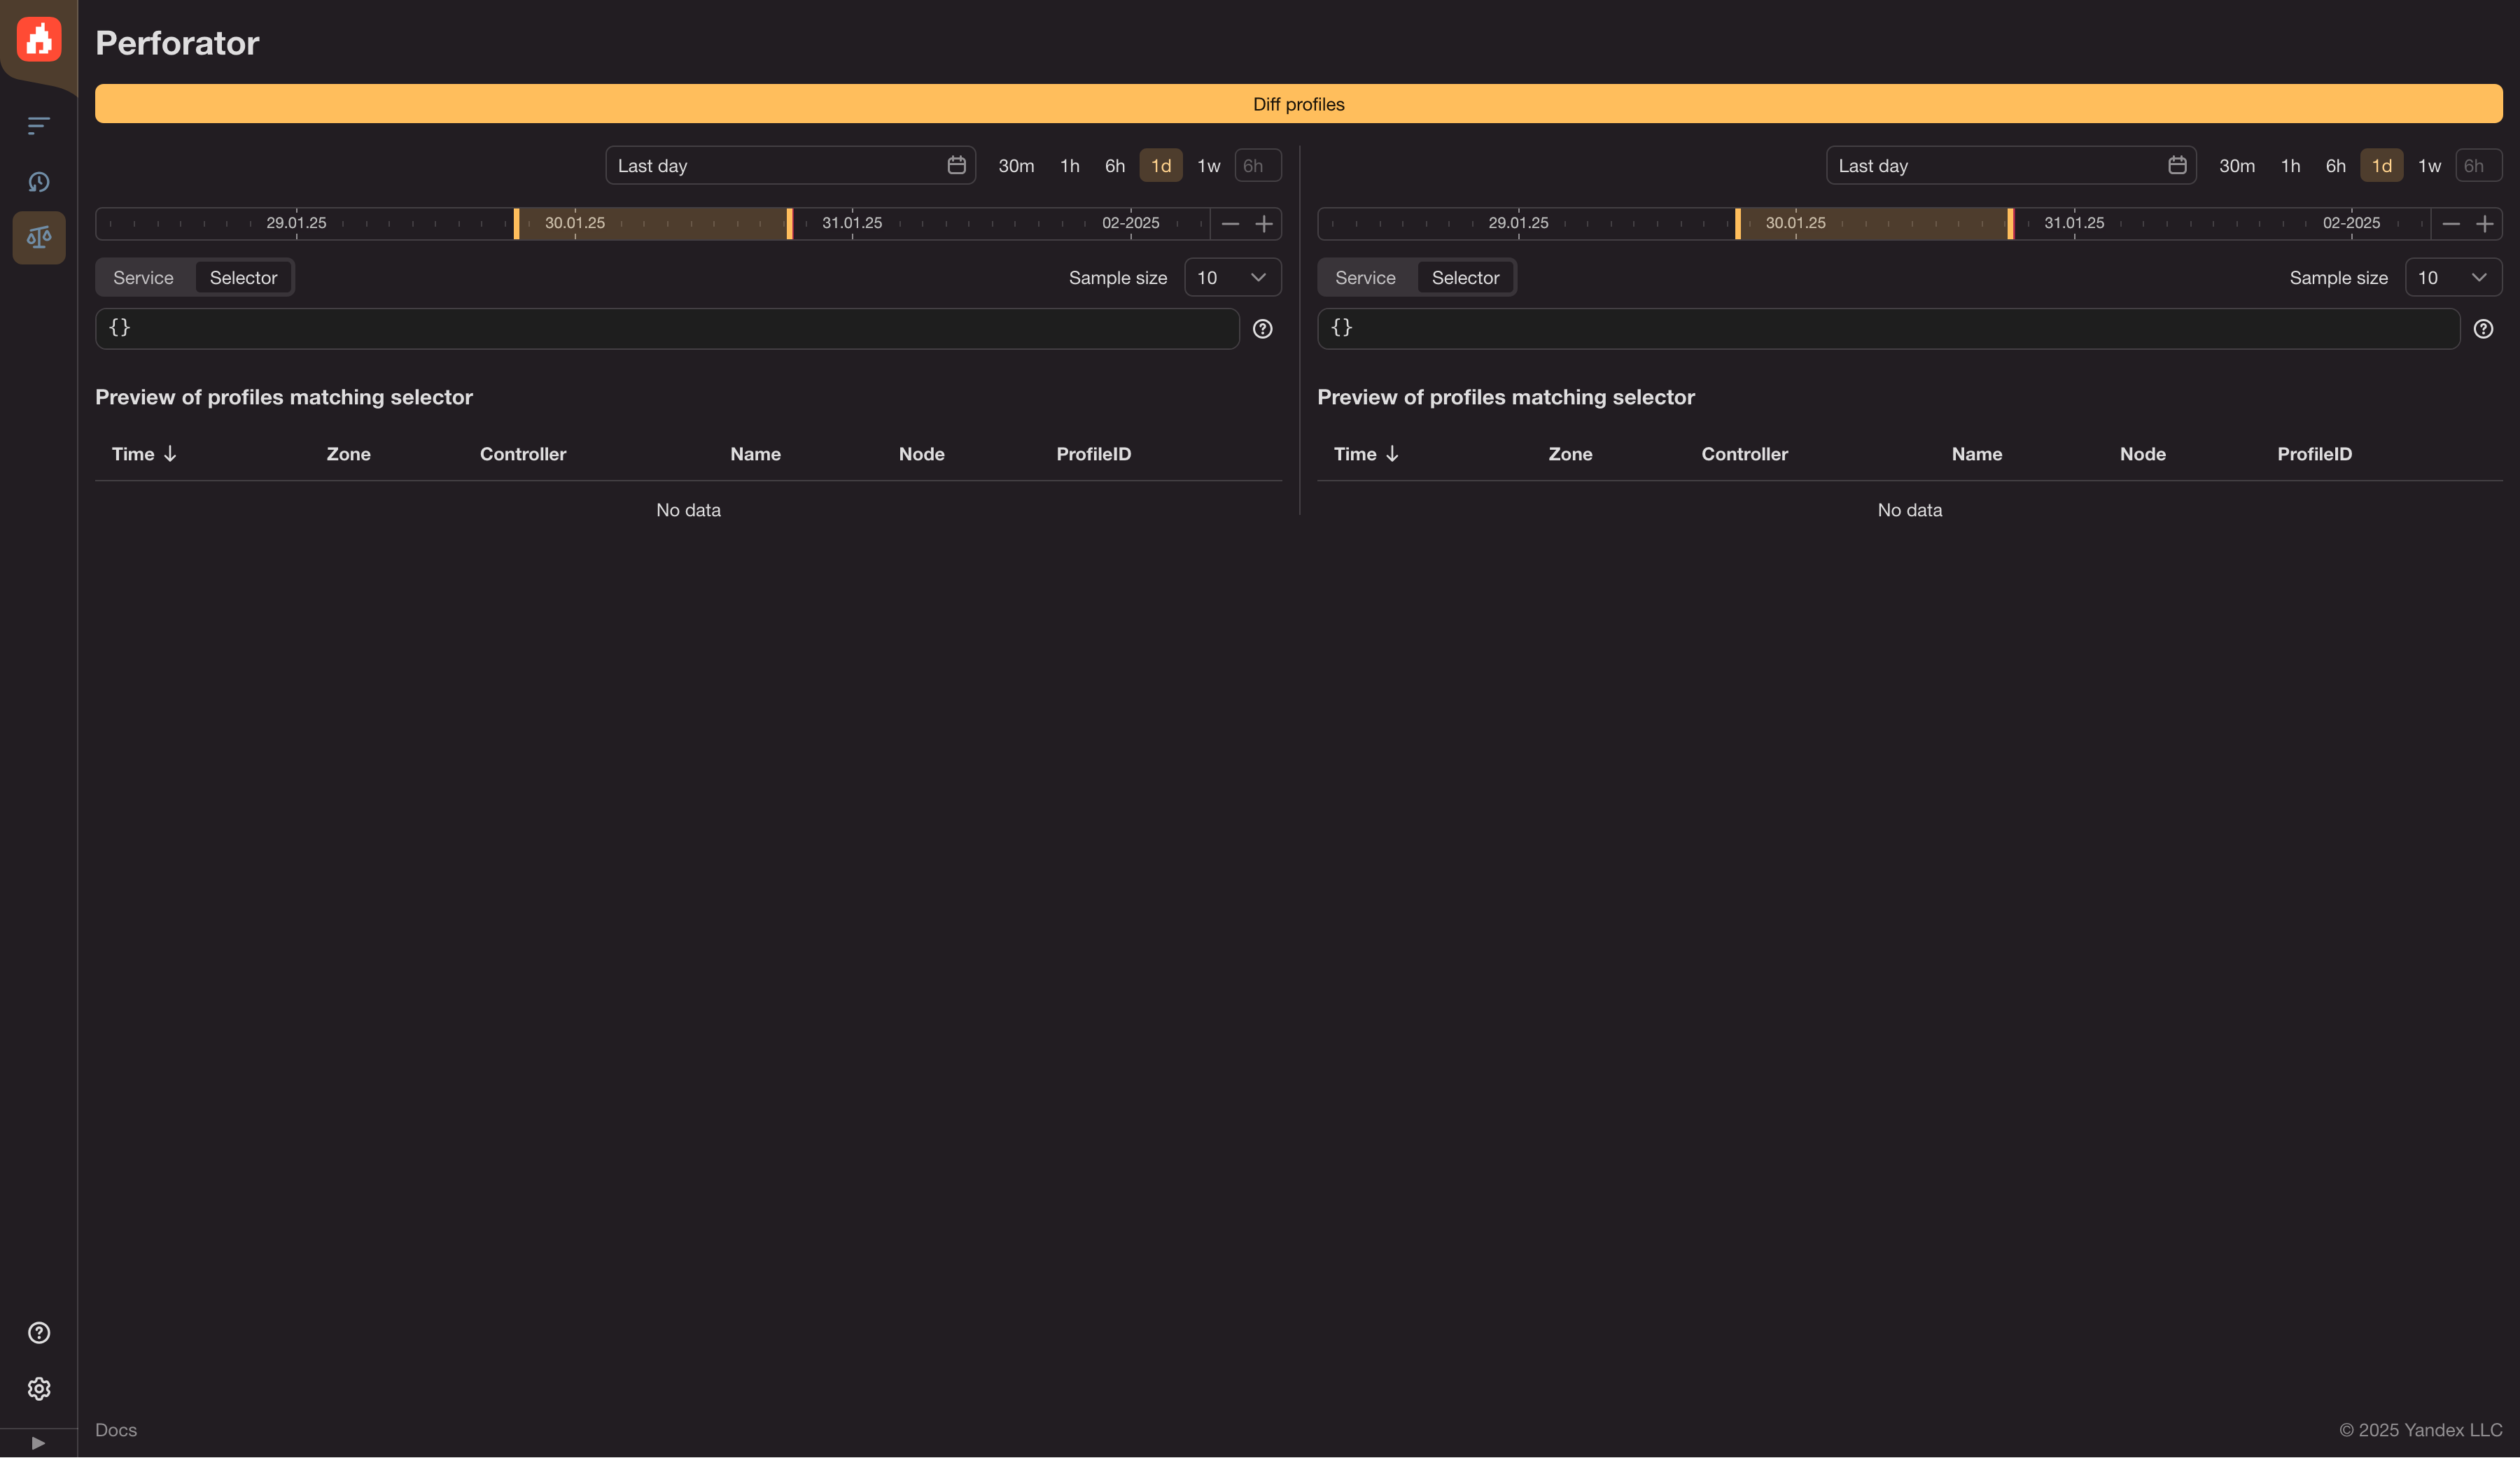This screenshot has width=2520, height=1458.
Task: Select the 30m time range tab
Action: pyautogui.click(x=1016, y=165)
